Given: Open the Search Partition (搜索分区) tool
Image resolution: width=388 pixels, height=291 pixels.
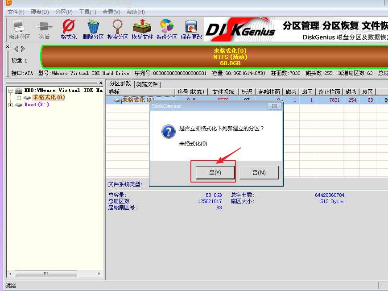Looking at the screenshot, I should click(118, 30).
